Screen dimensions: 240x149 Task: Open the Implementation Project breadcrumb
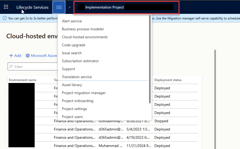point(105,7)
